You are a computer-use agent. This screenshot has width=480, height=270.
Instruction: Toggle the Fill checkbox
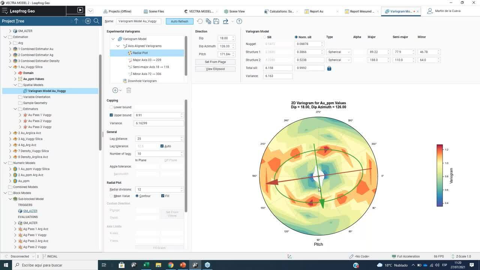162,196
